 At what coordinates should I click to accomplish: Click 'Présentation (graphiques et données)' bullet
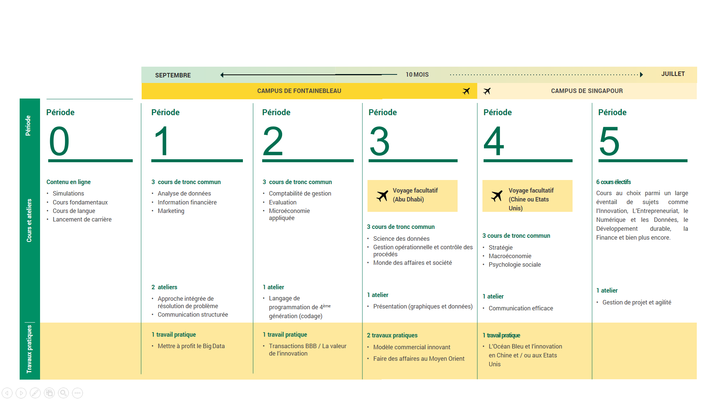(423, 306)
